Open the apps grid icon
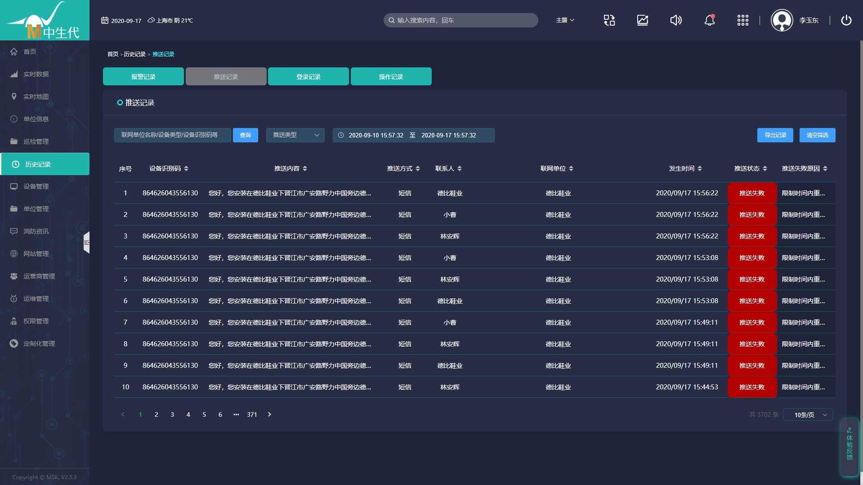863x485 pixels. (742, 20)
